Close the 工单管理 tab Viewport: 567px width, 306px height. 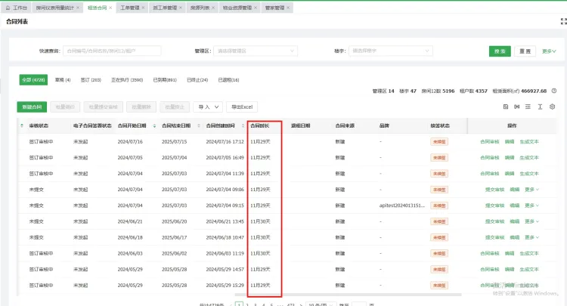143,8
